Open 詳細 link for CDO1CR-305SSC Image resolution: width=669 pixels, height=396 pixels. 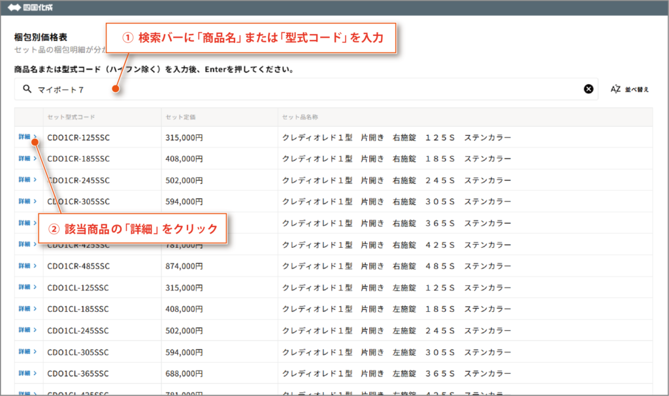27,202
